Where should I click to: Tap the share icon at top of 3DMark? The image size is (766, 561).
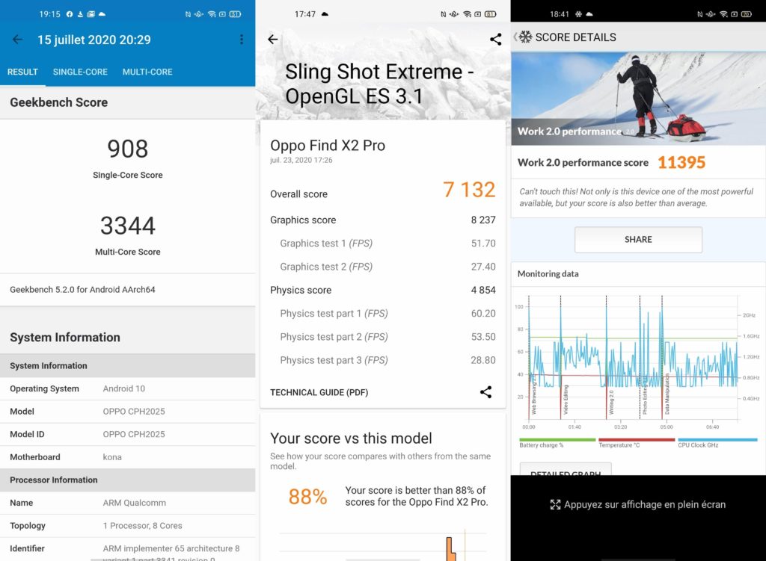pos(495,39)
